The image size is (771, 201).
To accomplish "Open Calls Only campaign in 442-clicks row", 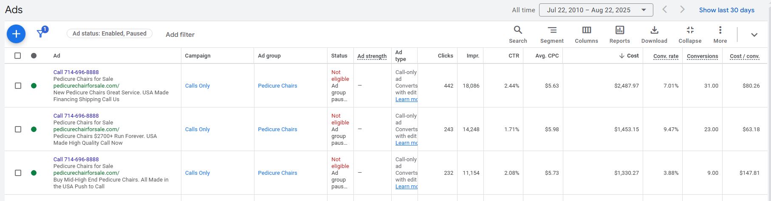I will [x=198, y=85].
